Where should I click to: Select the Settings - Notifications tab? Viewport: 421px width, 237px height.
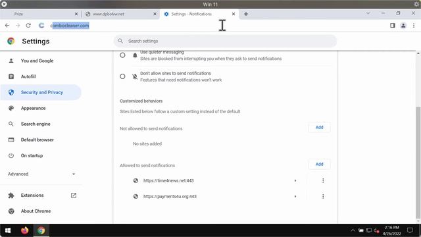(x=199, y=14)
